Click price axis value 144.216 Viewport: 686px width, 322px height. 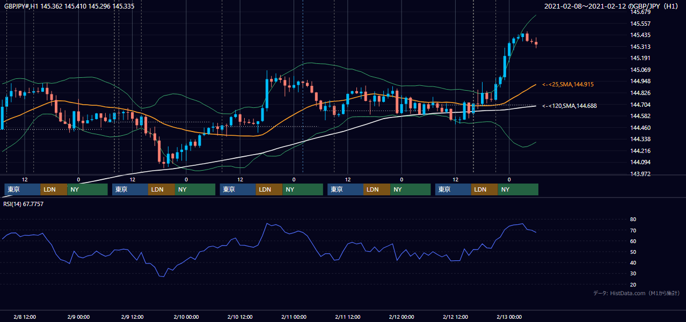640,151
